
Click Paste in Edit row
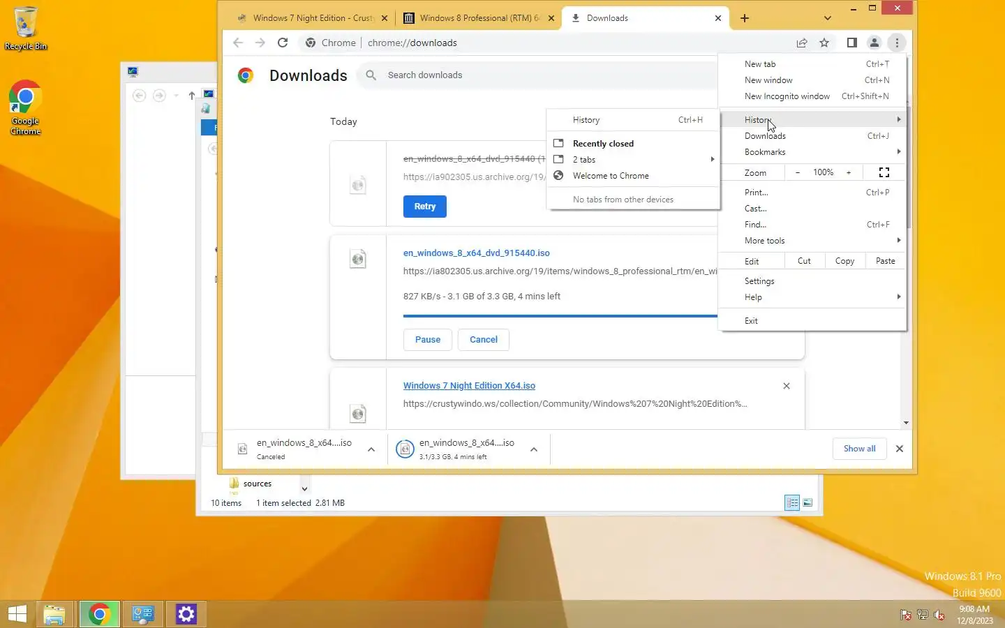click(x=886, y=261)
